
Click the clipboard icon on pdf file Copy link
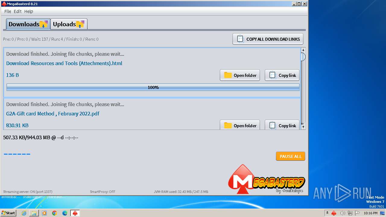coord(273,125)
